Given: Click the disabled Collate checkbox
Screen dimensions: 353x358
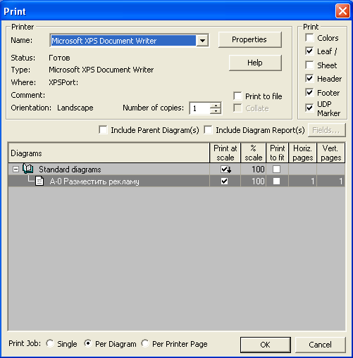Looking at the screenshot, I should pyautogui.click(x=237, y=108).
